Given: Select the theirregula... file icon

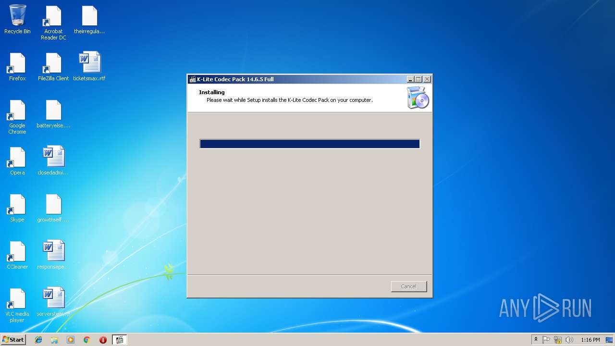Looking at the screenshot, I should [89, 20].
